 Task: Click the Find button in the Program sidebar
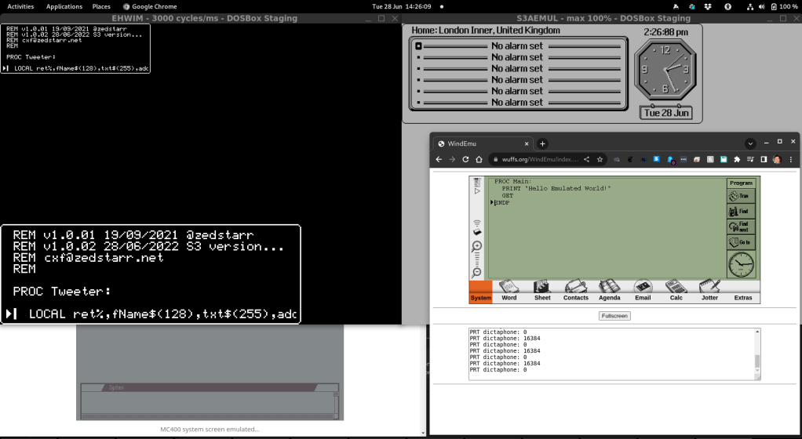(742, 212)
